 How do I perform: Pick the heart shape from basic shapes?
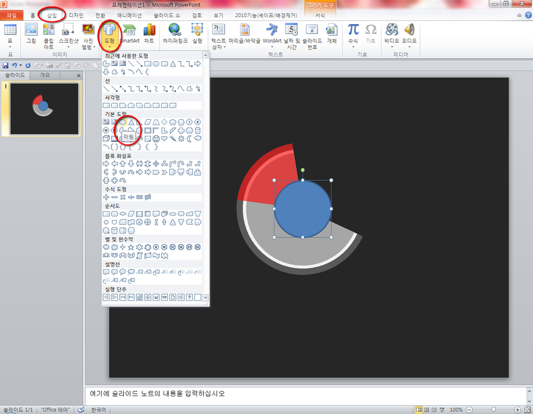tap(165, 139)
